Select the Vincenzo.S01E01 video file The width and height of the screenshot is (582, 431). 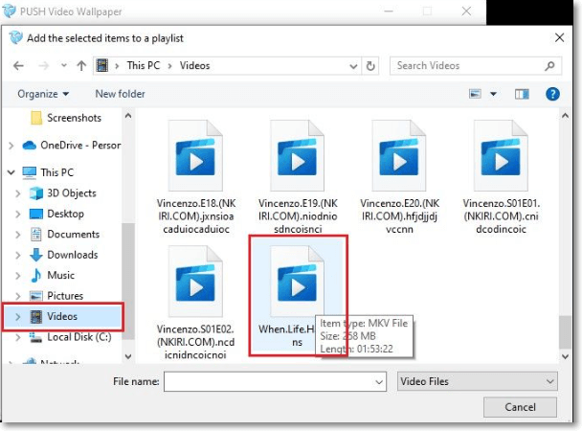click(x=501, y=177)
